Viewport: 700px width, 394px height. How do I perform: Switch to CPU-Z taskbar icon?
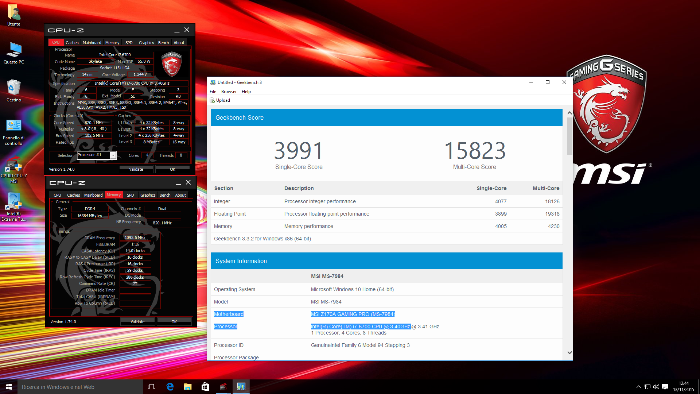(223, 387)
